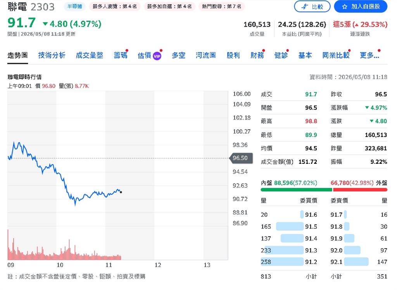Click the purple VIP badge icon
The image size is (397, 290).
click(157, 56)
